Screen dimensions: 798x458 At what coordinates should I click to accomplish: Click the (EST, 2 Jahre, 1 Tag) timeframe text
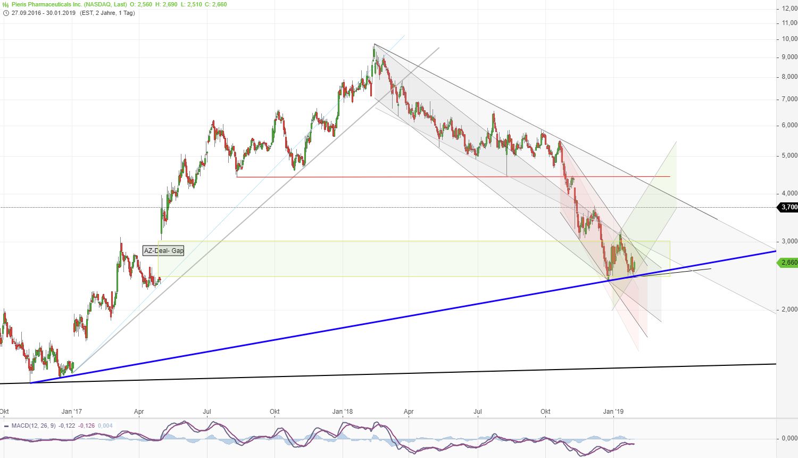[107, 13]
